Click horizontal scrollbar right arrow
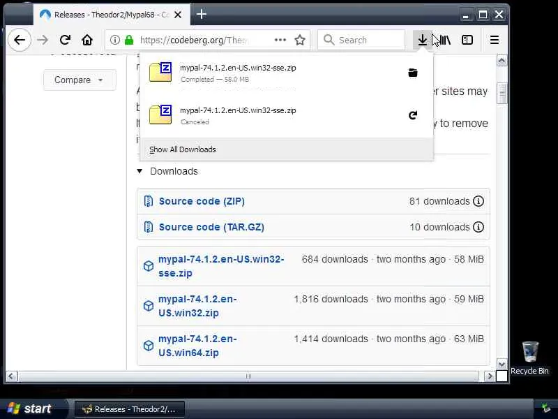 tap(490, 376)
